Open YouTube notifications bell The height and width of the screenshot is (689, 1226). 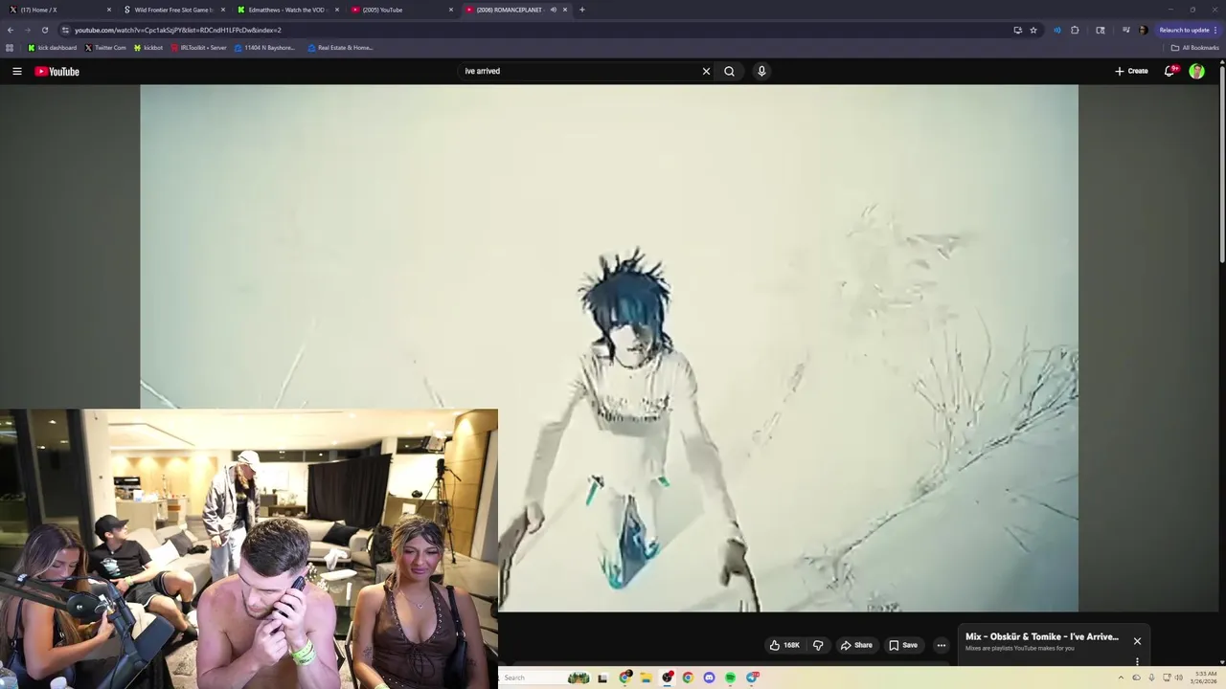click(1169, 71)
